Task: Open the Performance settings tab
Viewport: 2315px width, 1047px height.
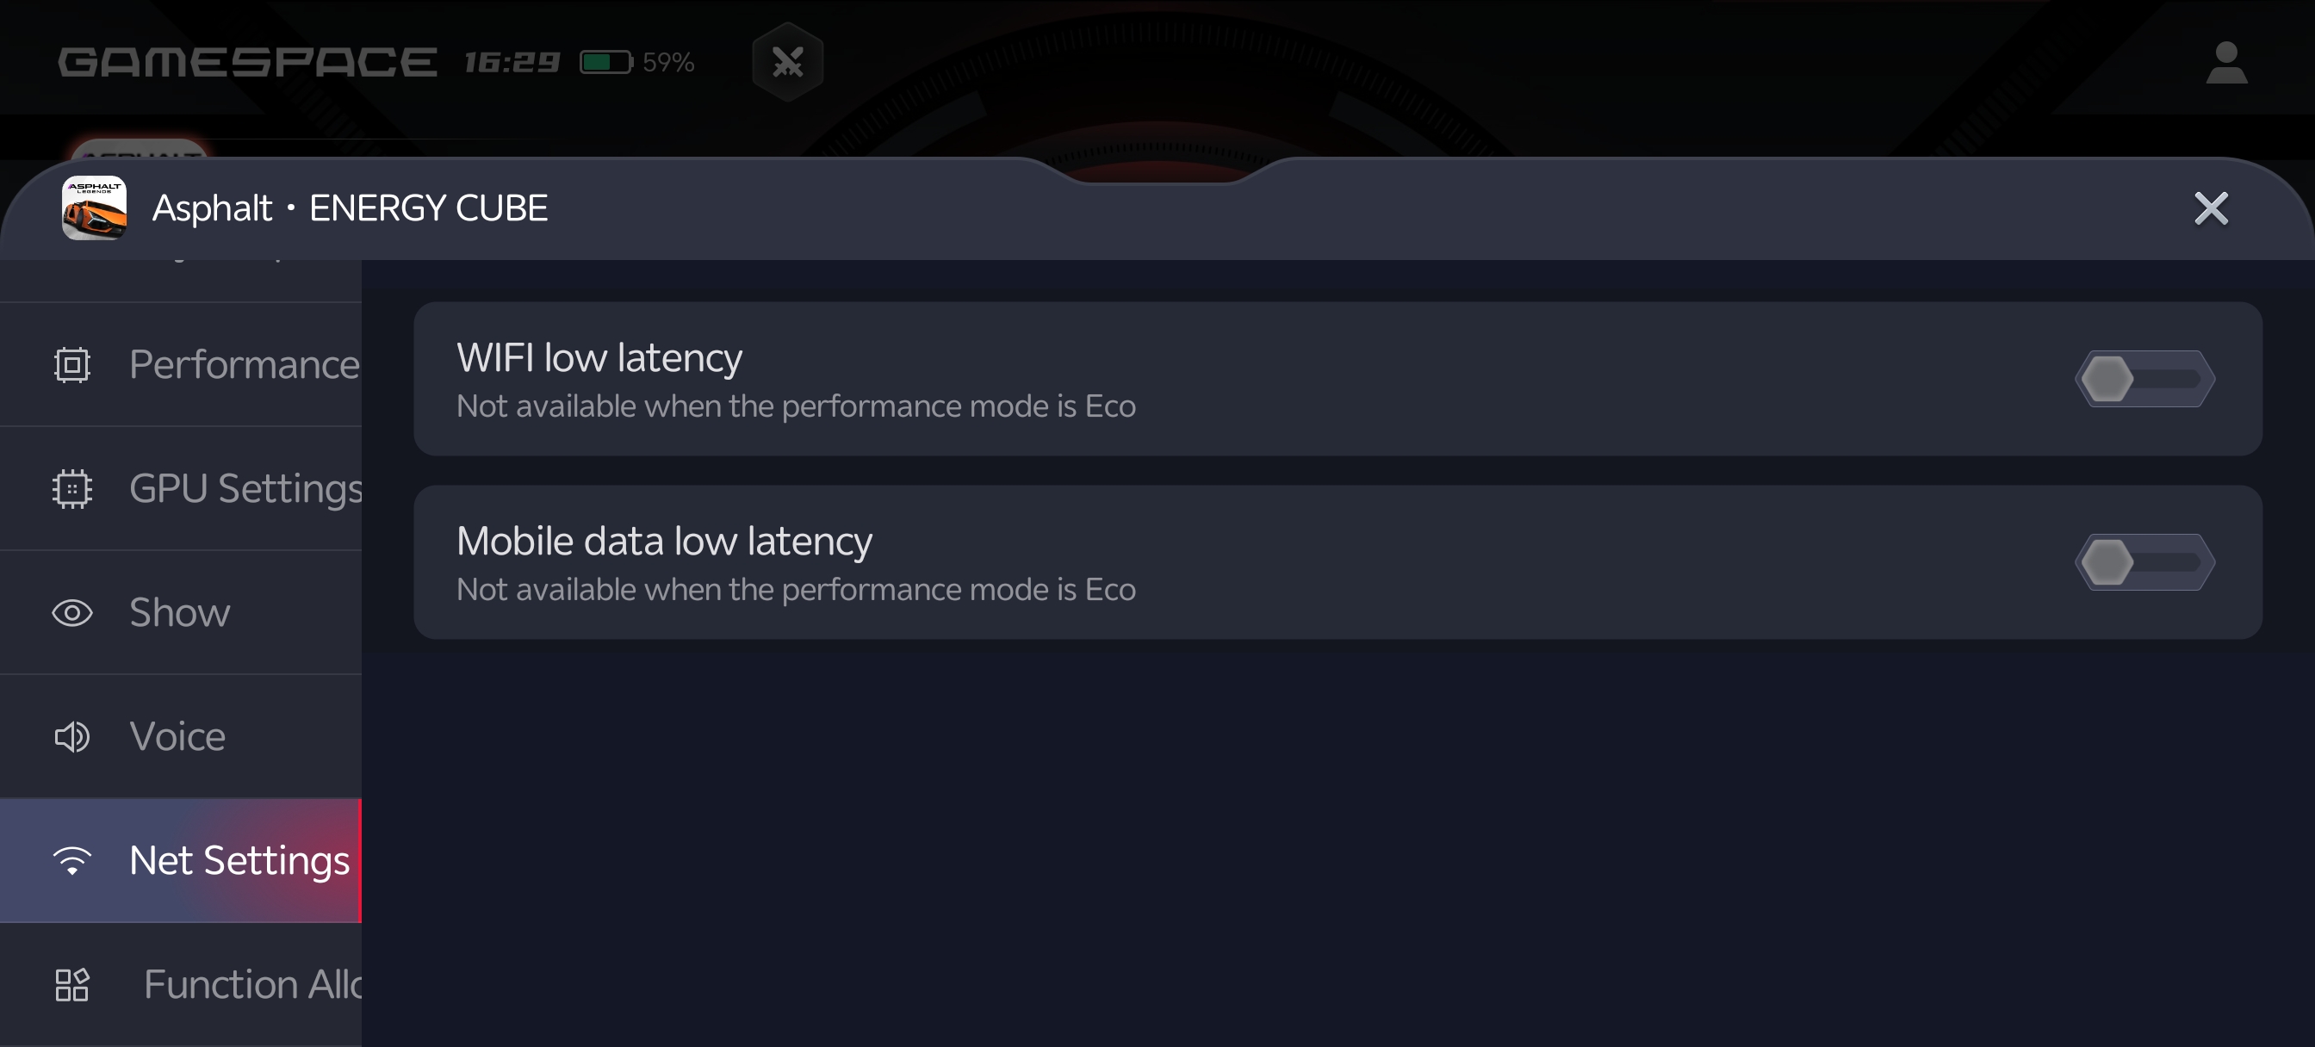Action: (x=243, y=365)
